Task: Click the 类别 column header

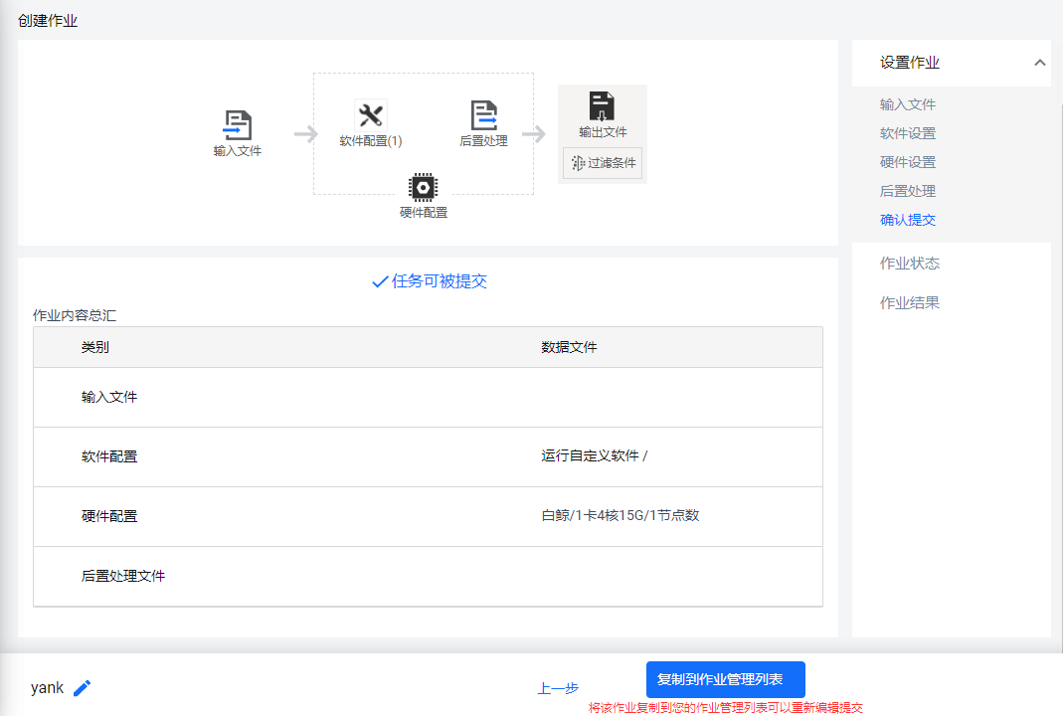Action: pos(94,347)
